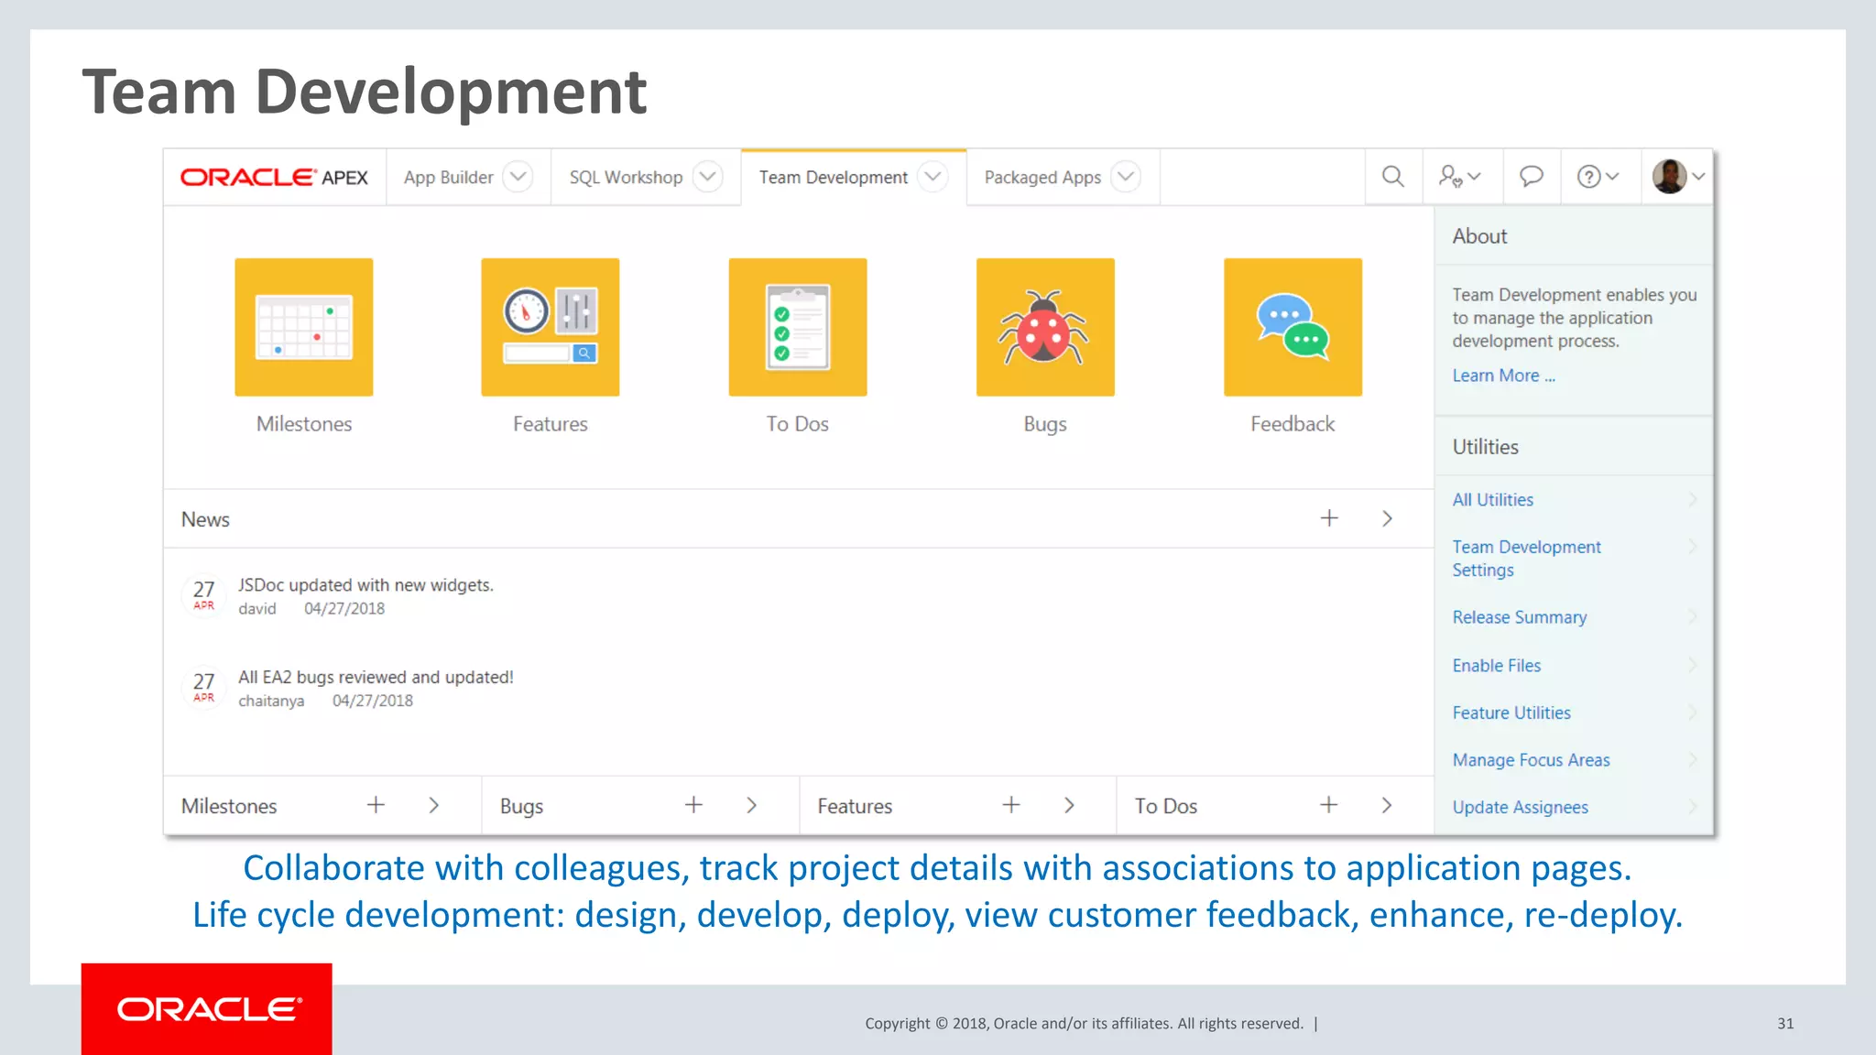Image resolution: width=1876 pixels, height=1055 pixels.
Task: Expand the Team Development dropdown arrow
Action: [x=933, y=177]
